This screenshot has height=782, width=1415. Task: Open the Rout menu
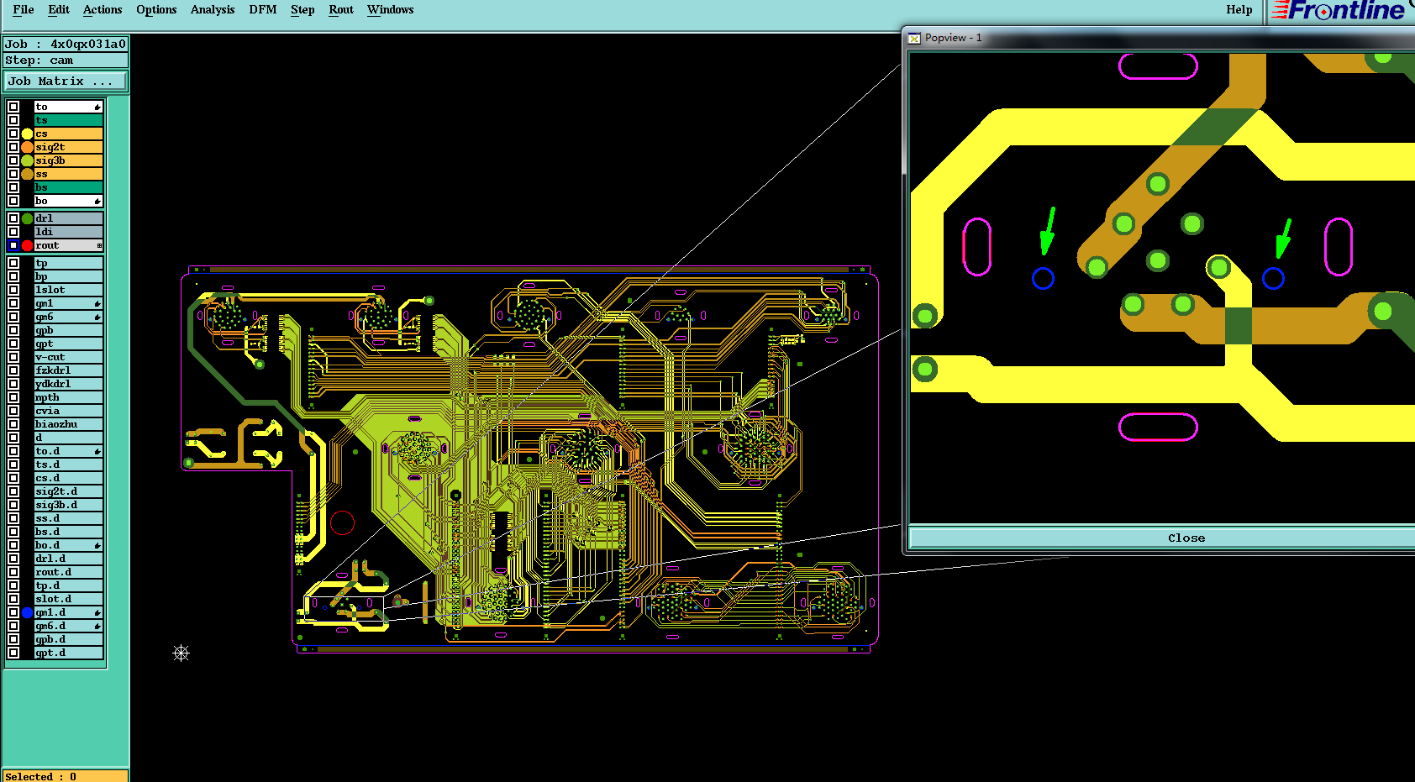[x=341, y=10]
